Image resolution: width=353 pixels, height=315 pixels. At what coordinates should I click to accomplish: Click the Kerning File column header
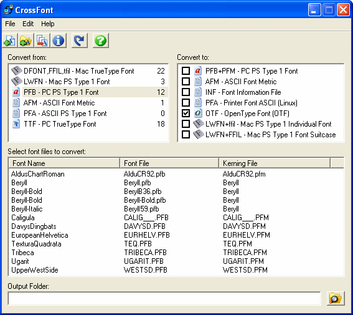pos(275,163)
